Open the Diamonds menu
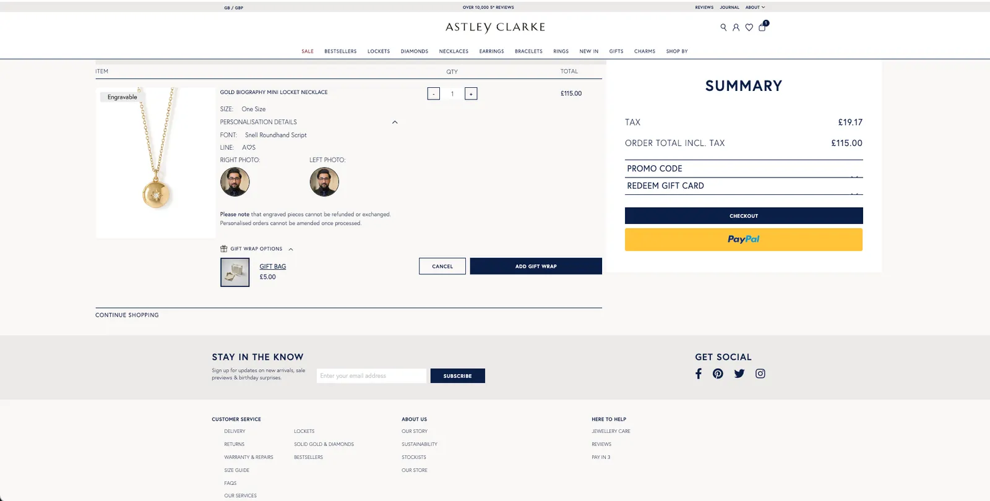This screenshot has width=990, height=501. coord(415,51)
